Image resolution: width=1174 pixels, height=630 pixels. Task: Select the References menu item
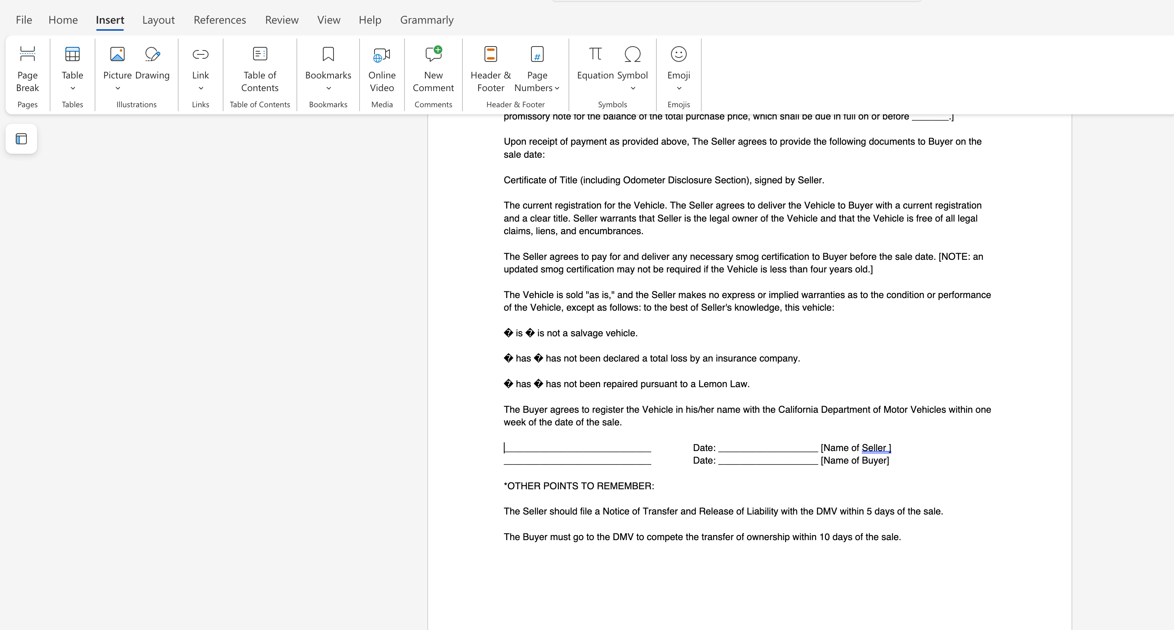tap(220, 19)
